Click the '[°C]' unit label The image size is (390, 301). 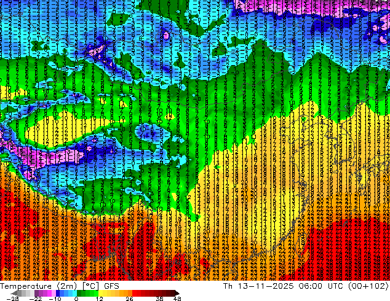91,286
